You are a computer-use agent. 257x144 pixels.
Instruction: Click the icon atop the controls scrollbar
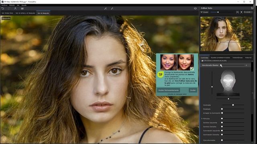[x=252, y=61]
